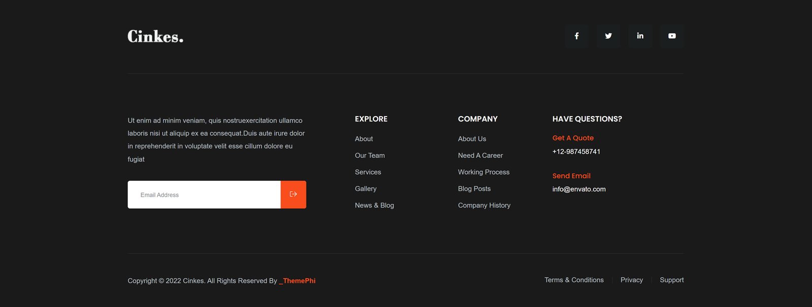Submit email with orange arrow button

coord(293,195)
